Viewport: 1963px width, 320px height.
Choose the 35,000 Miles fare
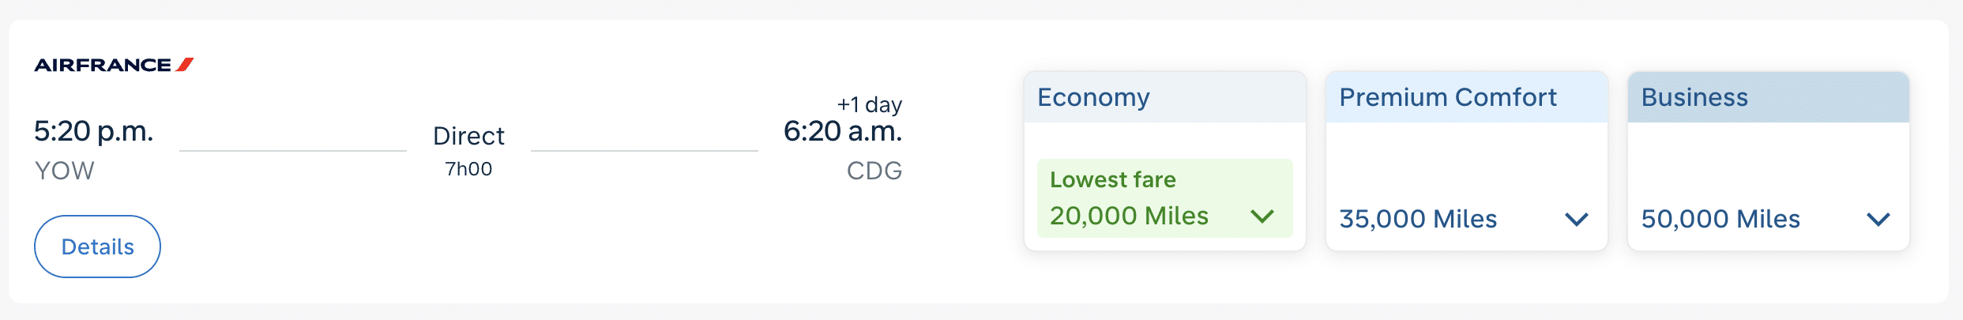click(1418, 219)
